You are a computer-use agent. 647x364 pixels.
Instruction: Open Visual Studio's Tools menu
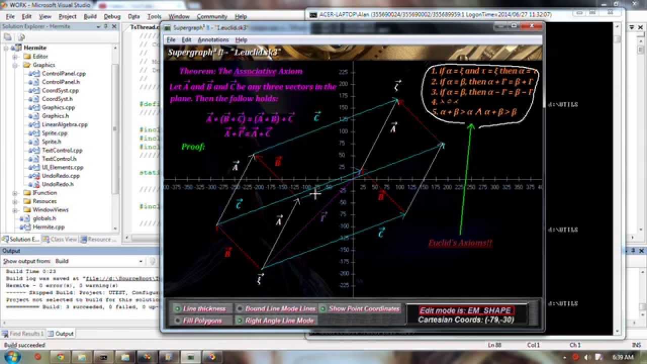(x=154, y=17)
